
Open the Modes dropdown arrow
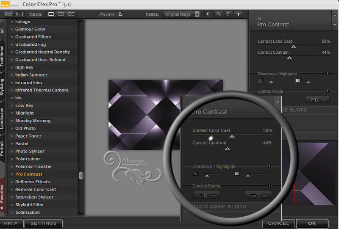pyautogui.click(x=197, y=14)
